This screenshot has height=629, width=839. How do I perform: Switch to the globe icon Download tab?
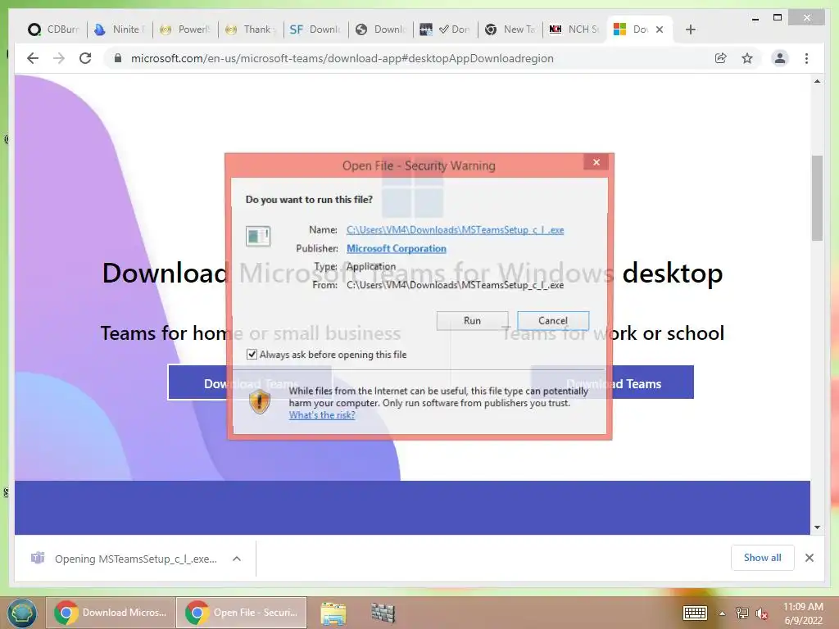point(382,29)
